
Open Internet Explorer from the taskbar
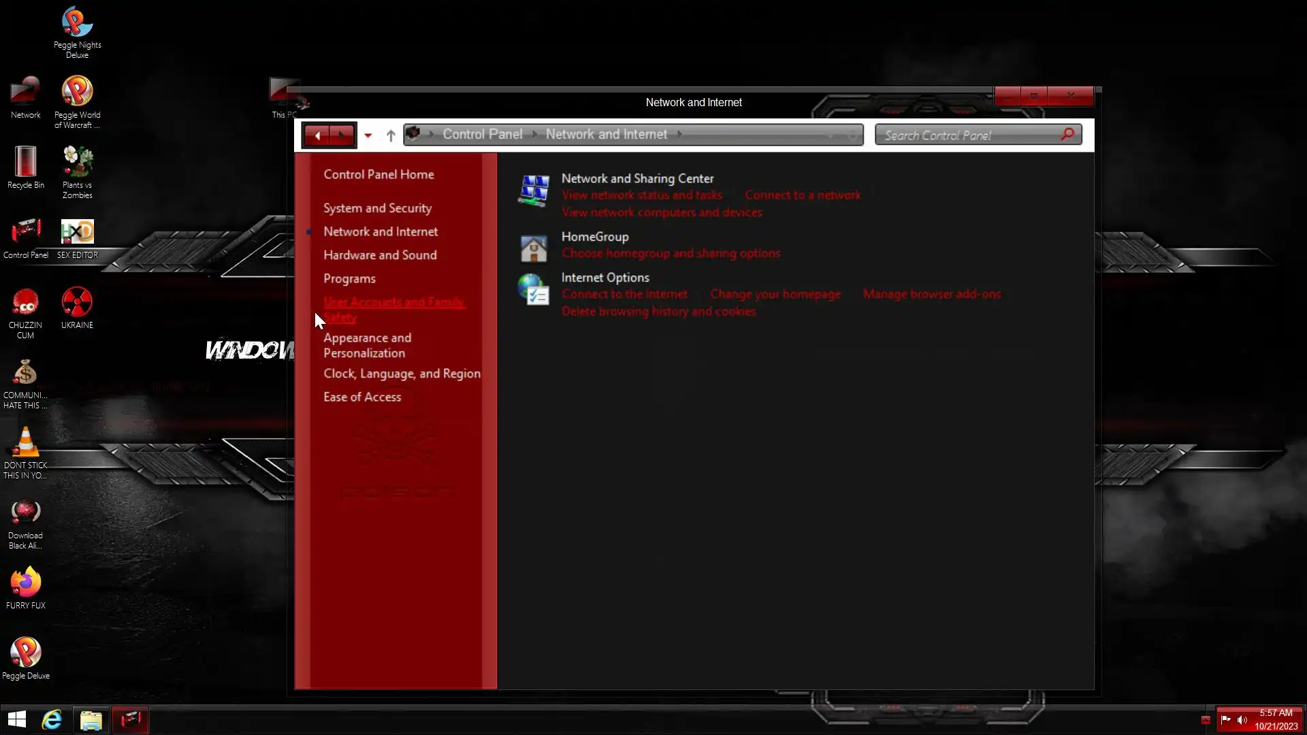52,719
